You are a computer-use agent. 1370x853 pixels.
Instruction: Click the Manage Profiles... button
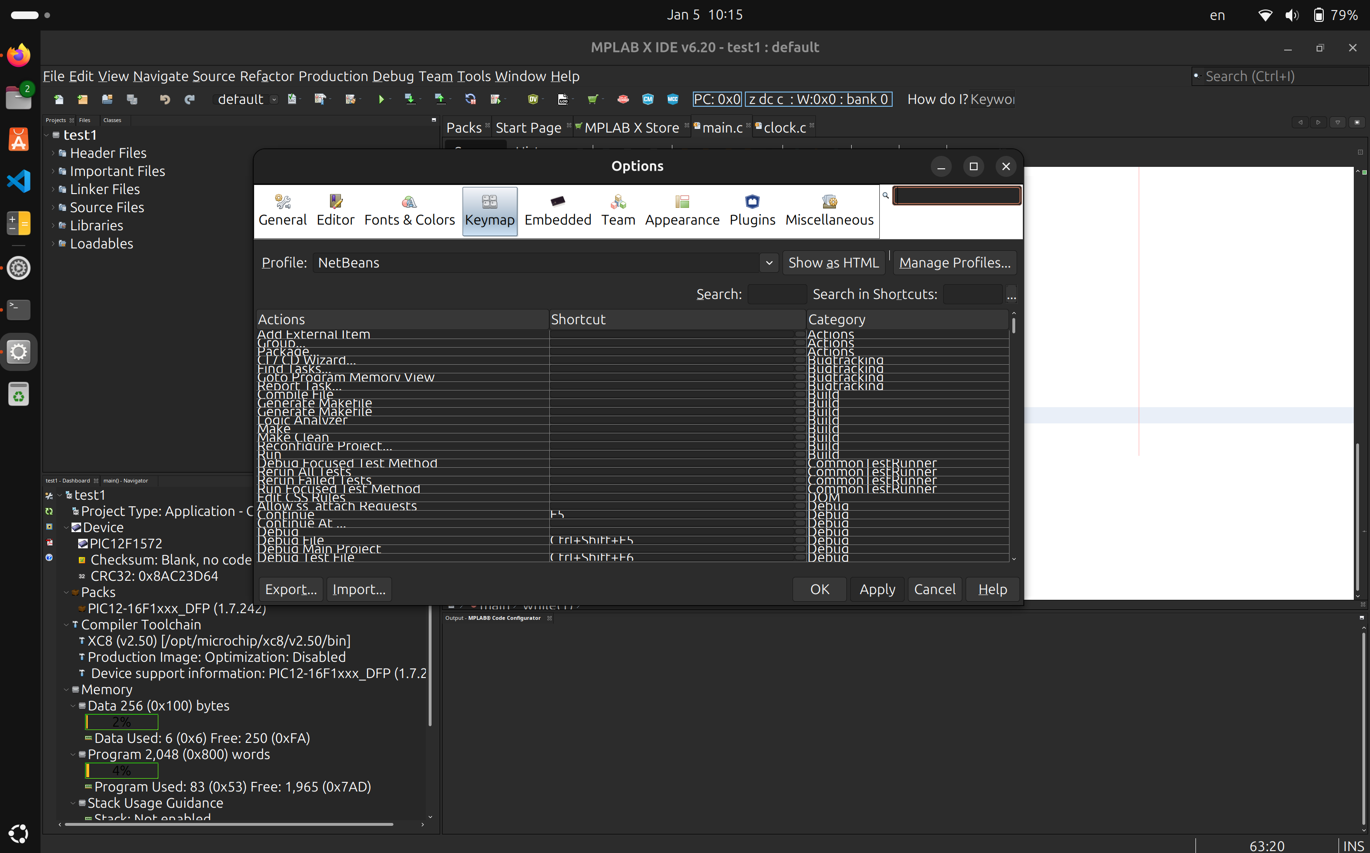click(955, 262)
